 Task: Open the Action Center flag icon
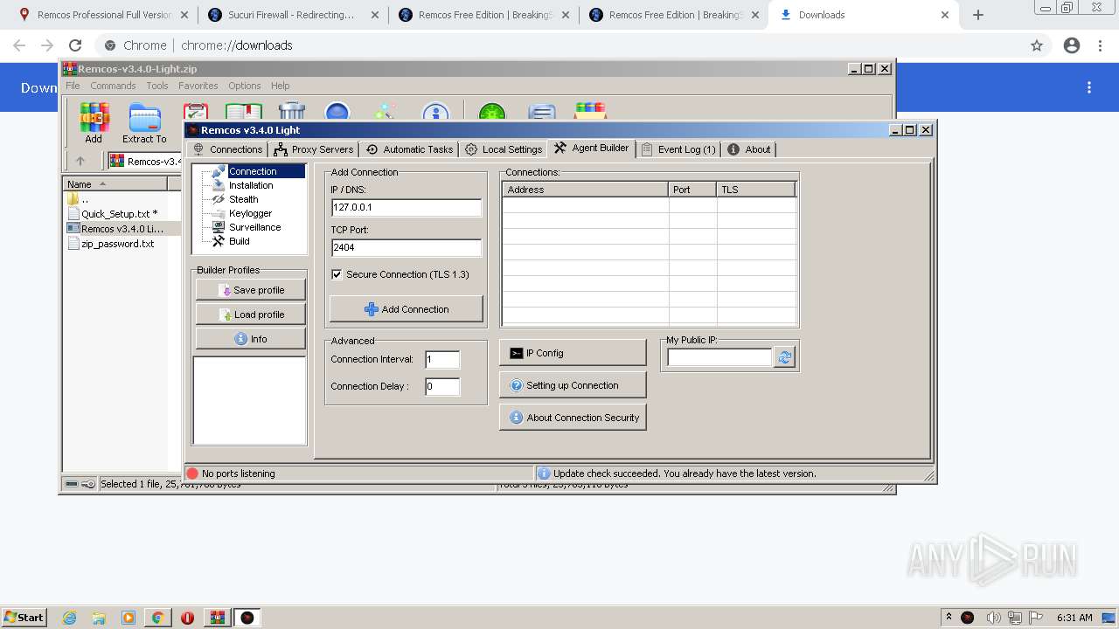pyautogui.click(x=1036, y=618)
